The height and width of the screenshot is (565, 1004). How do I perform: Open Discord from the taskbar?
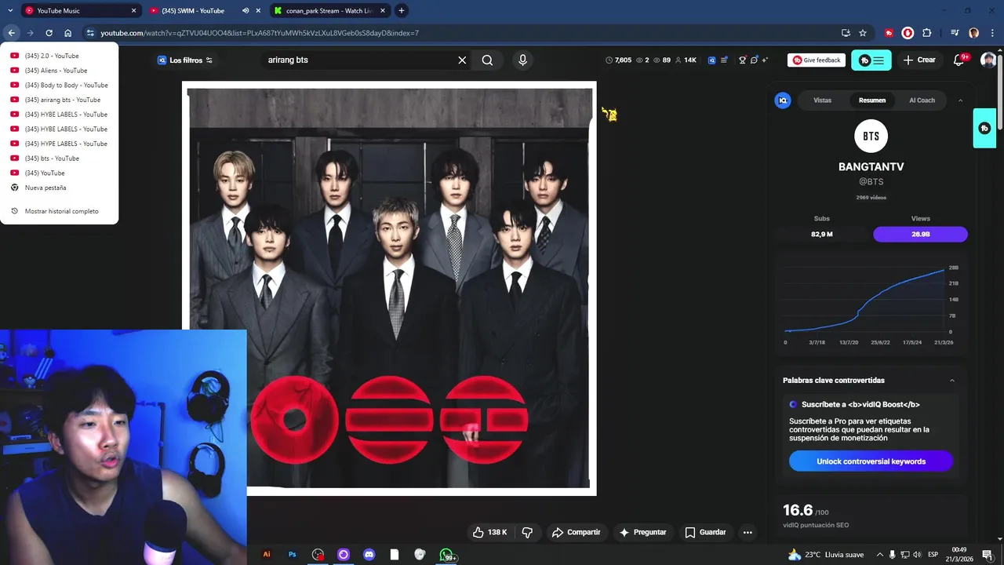coord(369,555)
